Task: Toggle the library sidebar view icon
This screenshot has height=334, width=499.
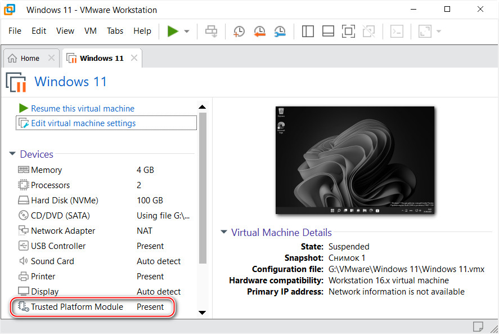Action: click(308, 31)
